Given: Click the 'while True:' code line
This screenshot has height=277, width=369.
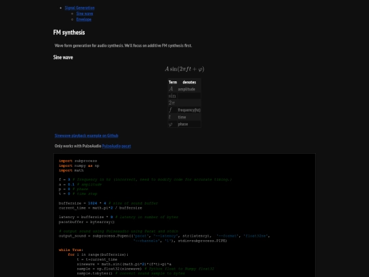Looking at the screenshot, I should [71, 250].
